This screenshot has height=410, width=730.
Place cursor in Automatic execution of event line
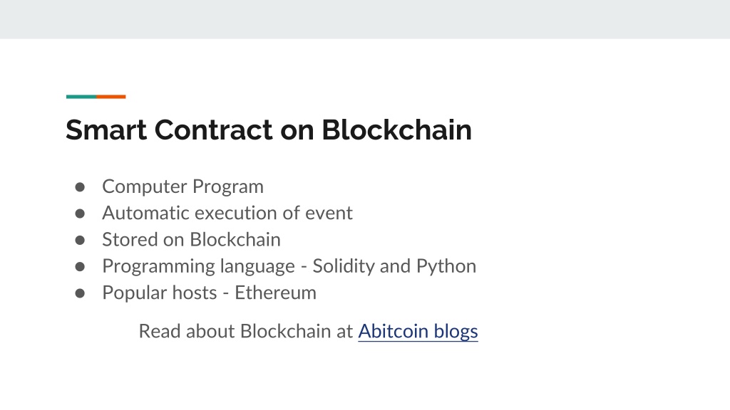click(x=227, y=213)
